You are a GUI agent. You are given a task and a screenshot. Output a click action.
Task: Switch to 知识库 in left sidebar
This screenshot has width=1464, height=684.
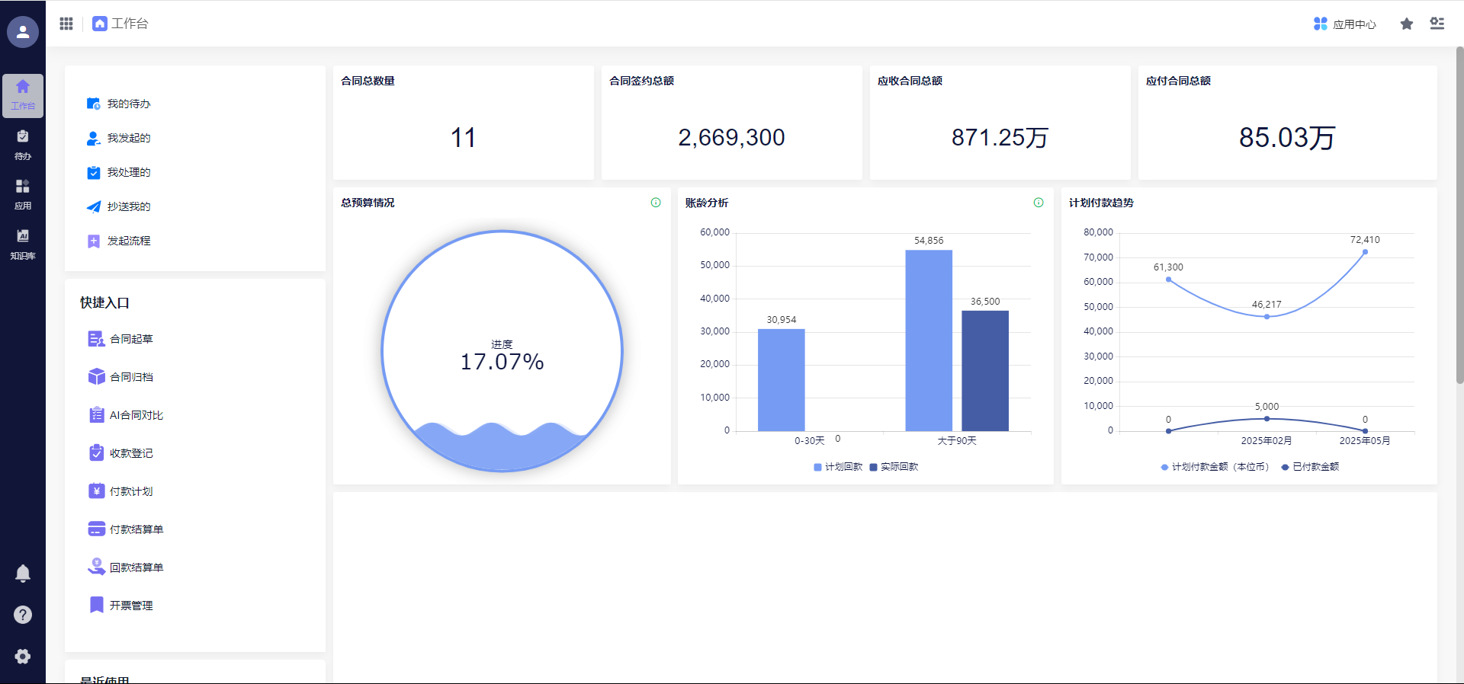(23, 244)
